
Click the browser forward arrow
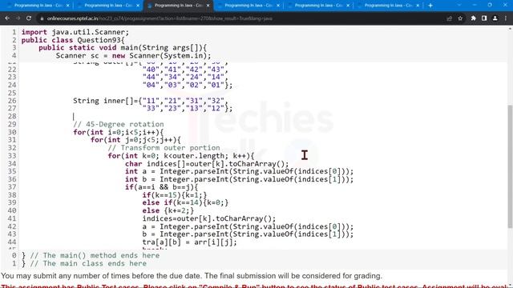(x=18, y=18)
